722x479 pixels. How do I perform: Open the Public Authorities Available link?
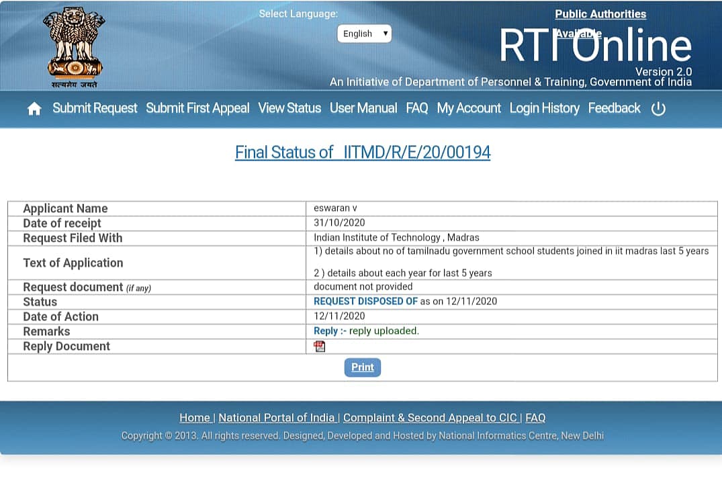point(600,14)
